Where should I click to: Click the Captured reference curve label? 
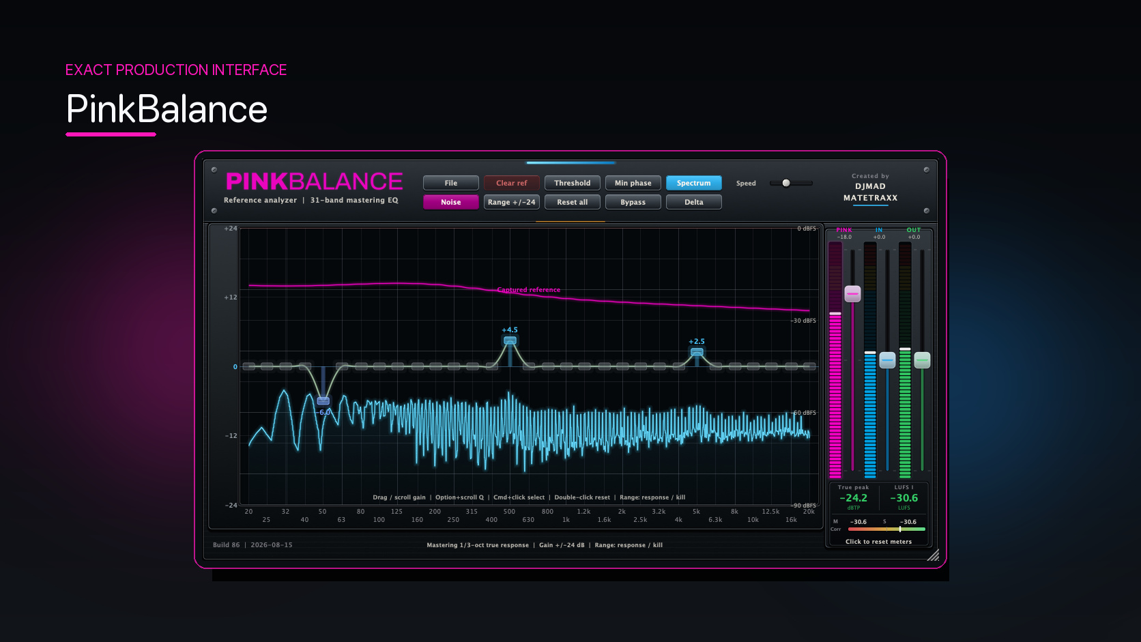529,290
